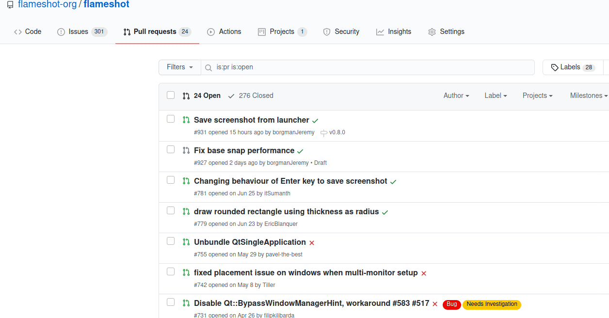Open fixed placement issue on windows pull request
The image size is (609, 318).
click(x=306, y=272)
